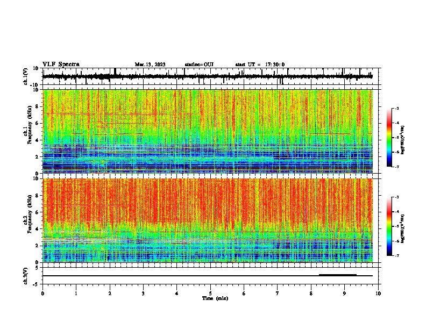Click the '10' tick label on Time axis
The height and width of the screenshot is (329, 426).
[x=378, y=294]
